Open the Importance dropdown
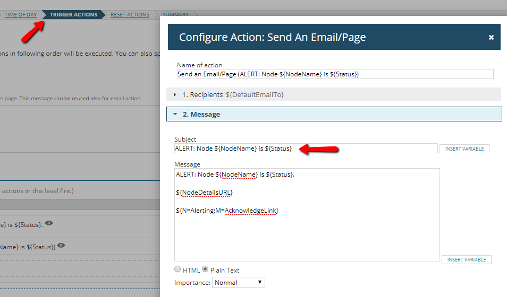Screen dimensions: 507x297 [x=238, y=283]
